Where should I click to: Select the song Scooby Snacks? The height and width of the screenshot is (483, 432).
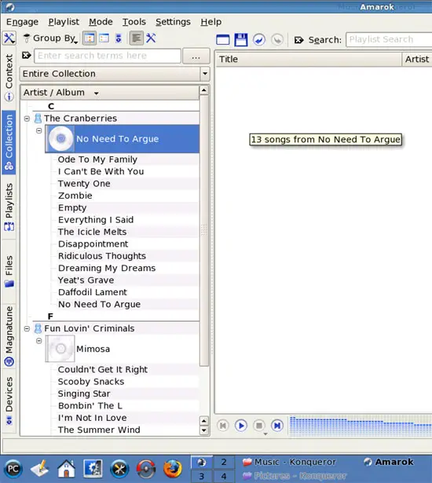click(x=91, y=382)
